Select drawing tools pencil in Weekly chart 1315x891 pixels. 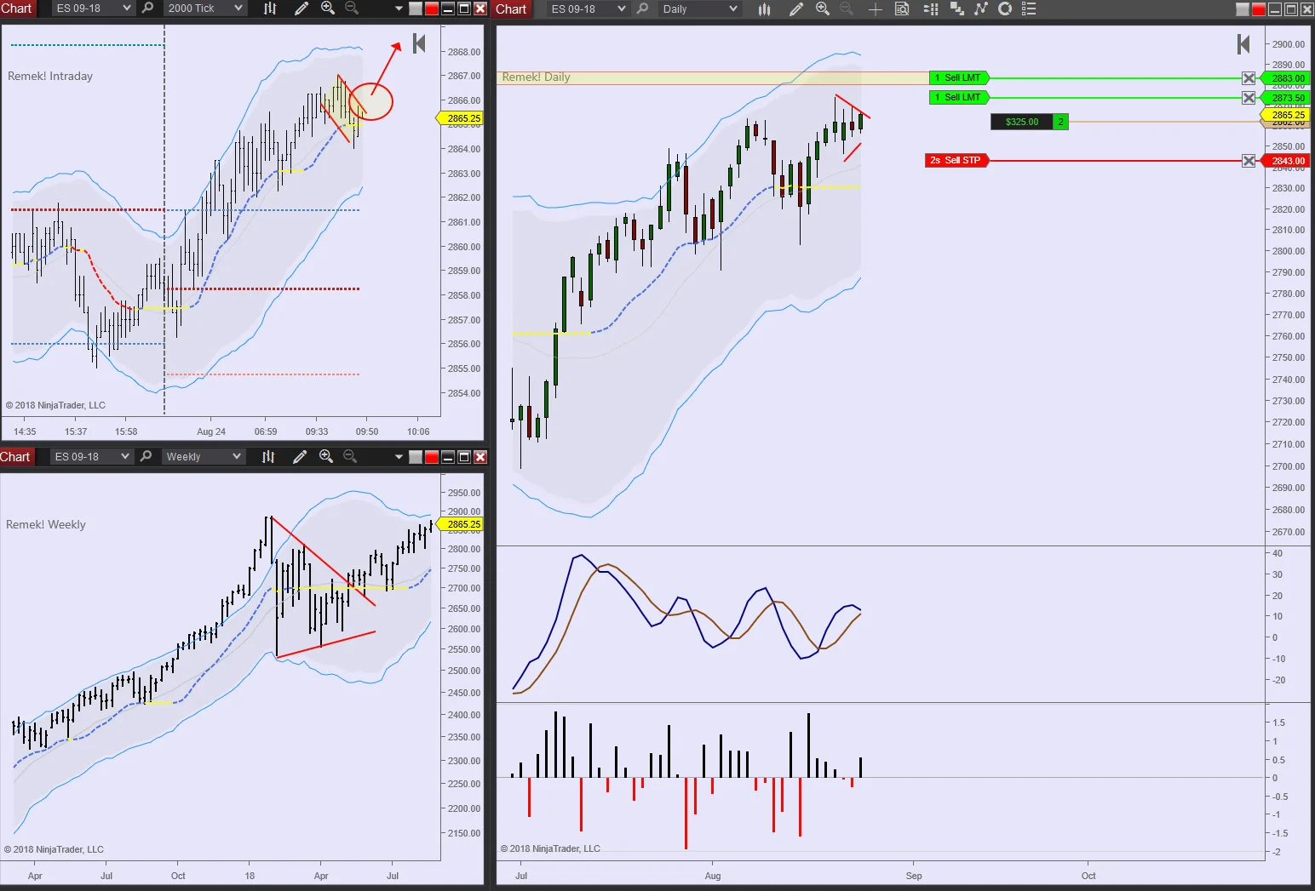(300, 456)
